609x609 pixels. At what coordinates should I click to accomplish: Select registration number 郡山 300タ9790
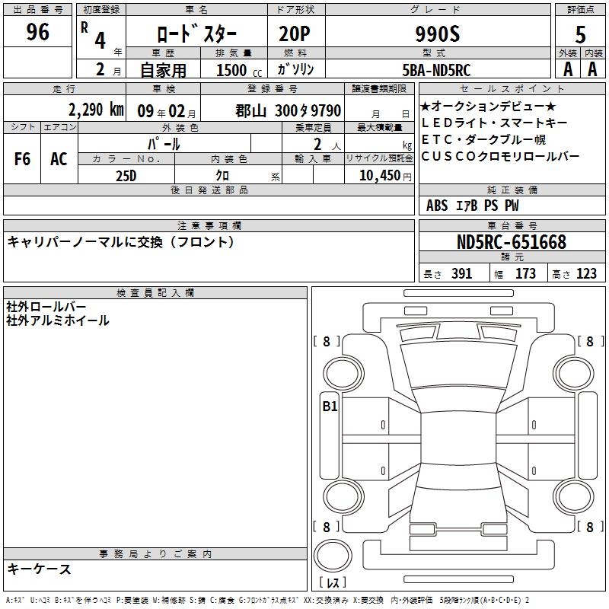(289, 111)
